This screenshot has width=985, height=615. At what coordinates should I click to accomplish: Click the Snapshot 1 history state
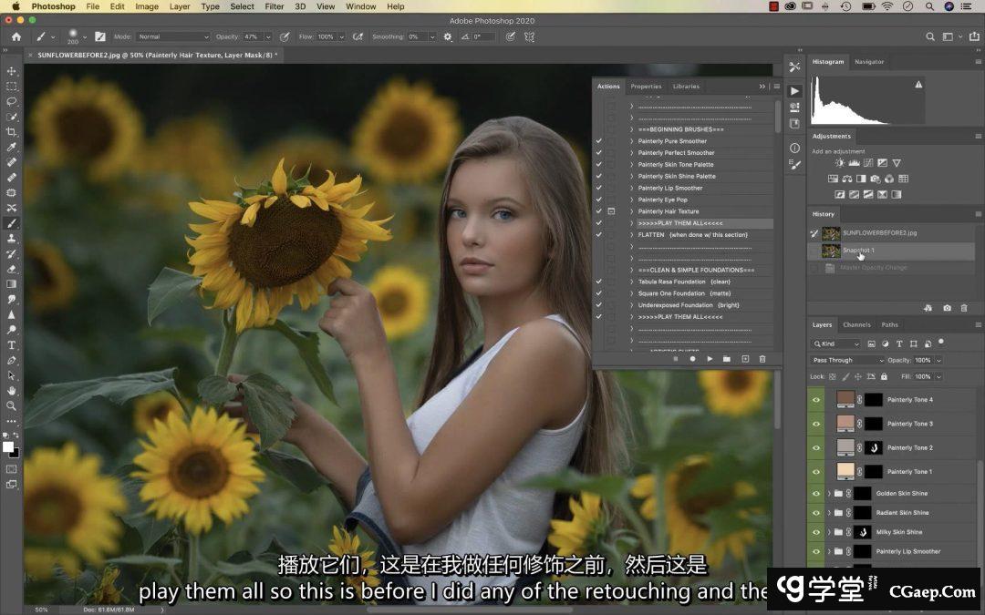point(858,251)
